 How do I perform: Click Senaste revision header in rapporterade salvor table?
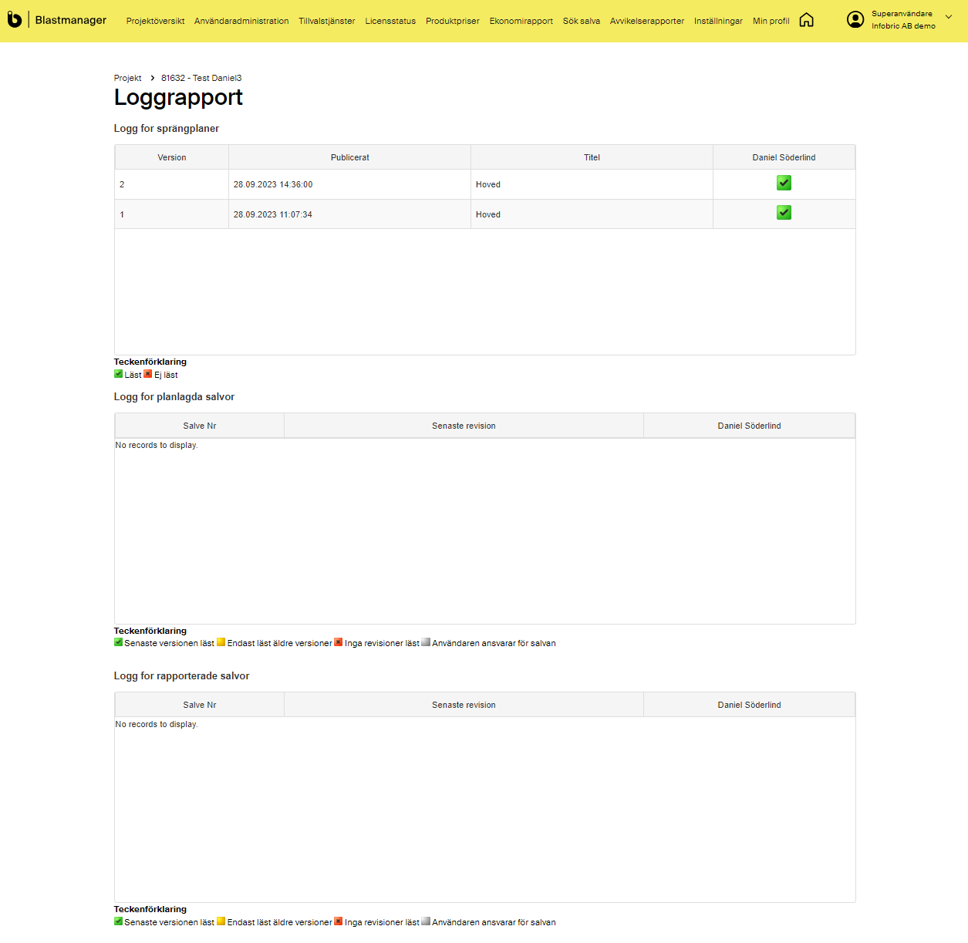(x=464, y=705)
